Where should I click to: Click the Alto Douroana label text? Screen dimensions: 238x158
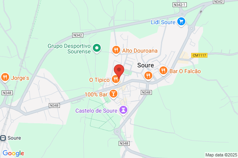pyautogui.click(x=140, y=51)
